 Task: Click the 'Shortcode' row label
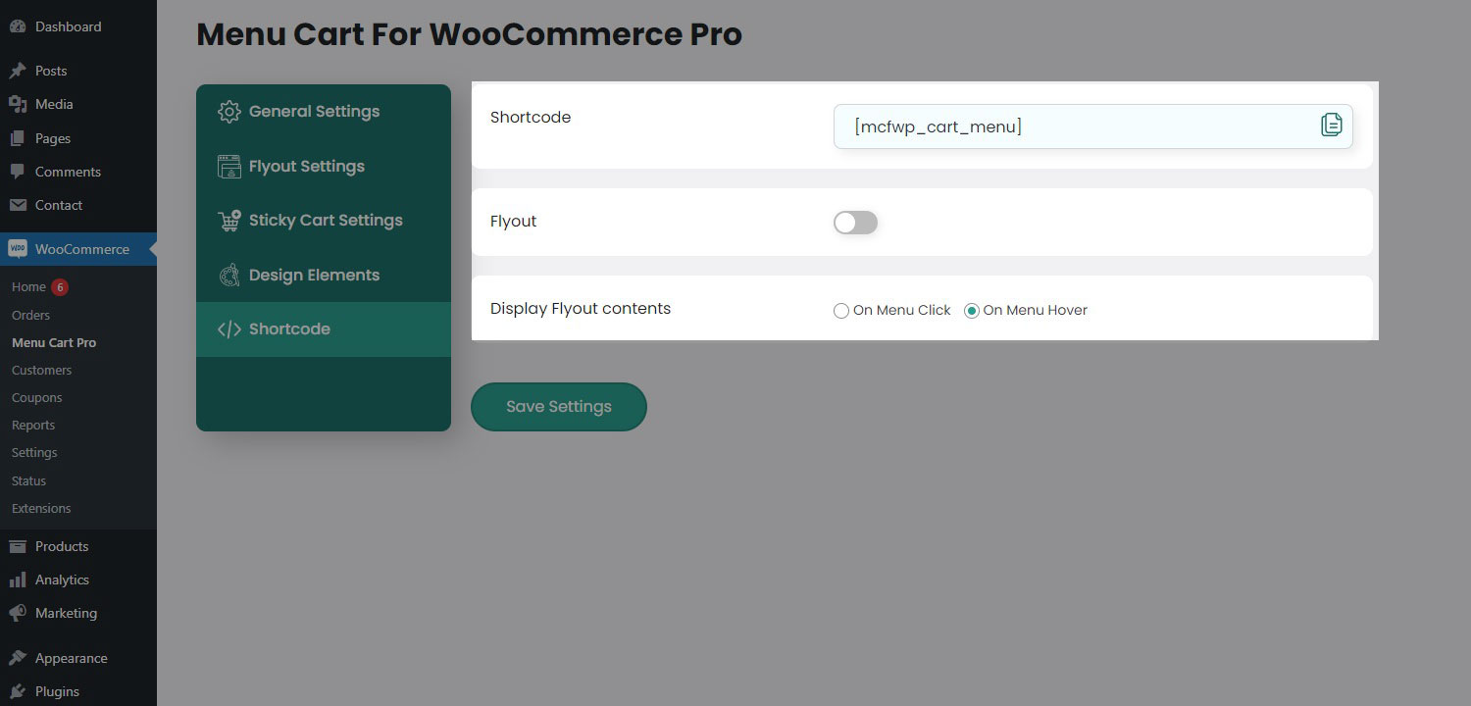point(531,118)
